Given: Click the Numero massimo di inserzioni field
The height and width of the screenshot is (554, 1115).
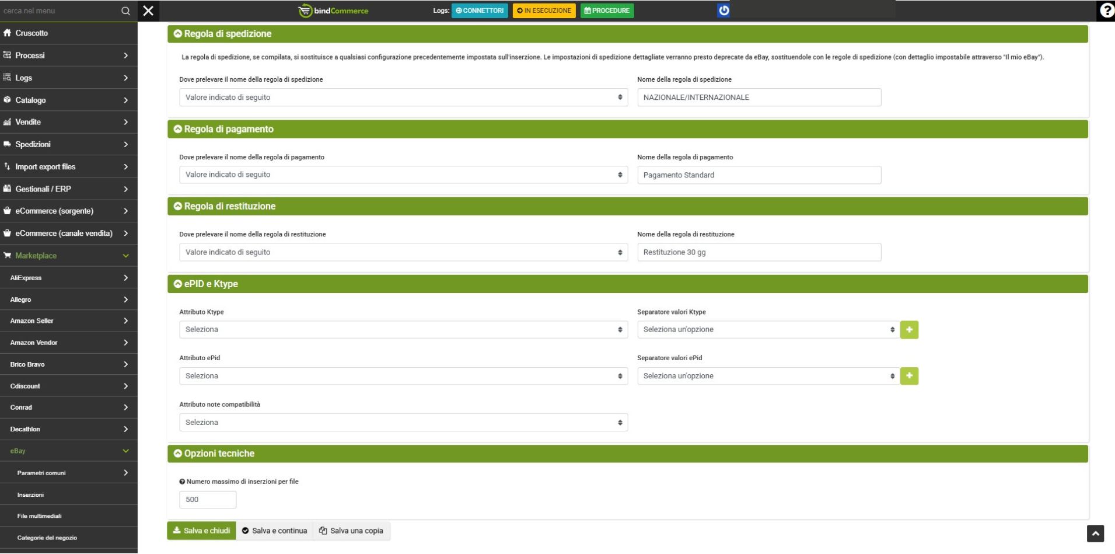Looking at the screenshot, I should point(208,500).
